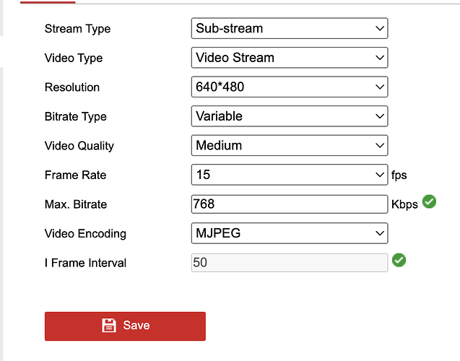Expand the Frame Rate dropdown showing 15

click(290, 175)
